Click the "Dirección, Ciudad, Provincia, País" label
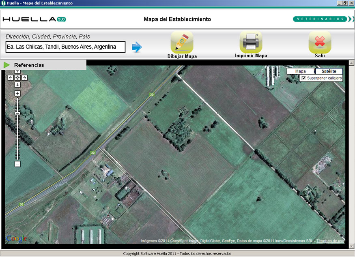The width and height of the screenshot is (355, 257). click(47, 36)
